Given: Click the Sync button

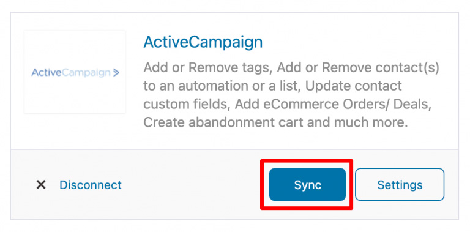Looking at the screenshot, I should [307, 184].
